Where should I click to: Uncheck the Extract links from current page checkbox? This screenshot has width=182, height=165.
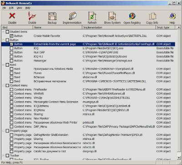11,44
